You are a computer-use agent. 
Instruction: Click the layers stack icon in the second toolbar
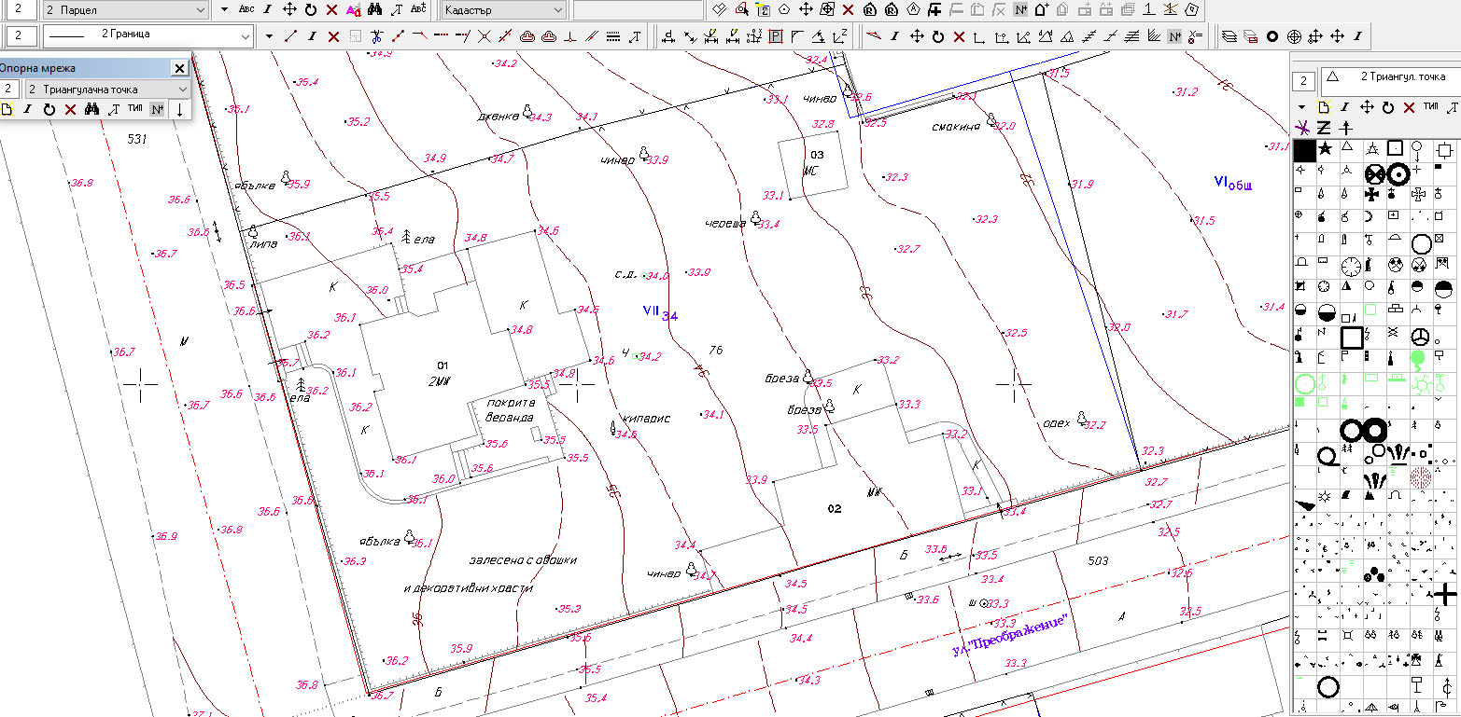pyautogui.click(x=1229, y=36)
